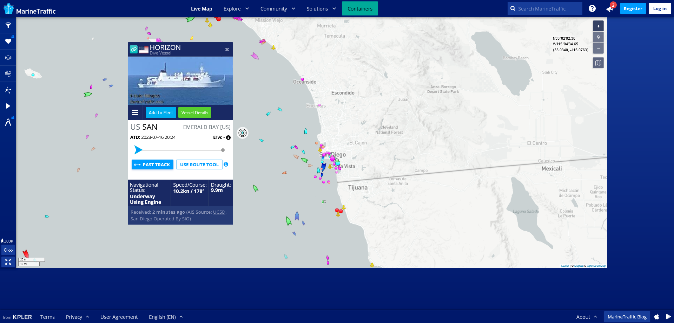The height and width of the screenshot is (323, 674).
Task: Click the voyage progress slider arrow
Action: pyautogui.click(x=138, y=150)
